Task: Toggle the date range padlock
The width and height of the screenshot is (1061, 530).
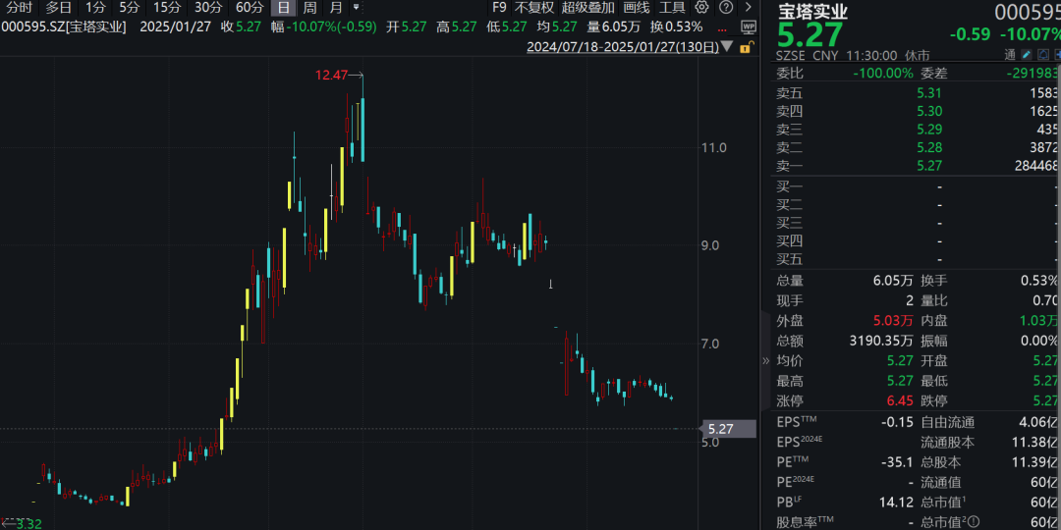Action: coord(748,47)
